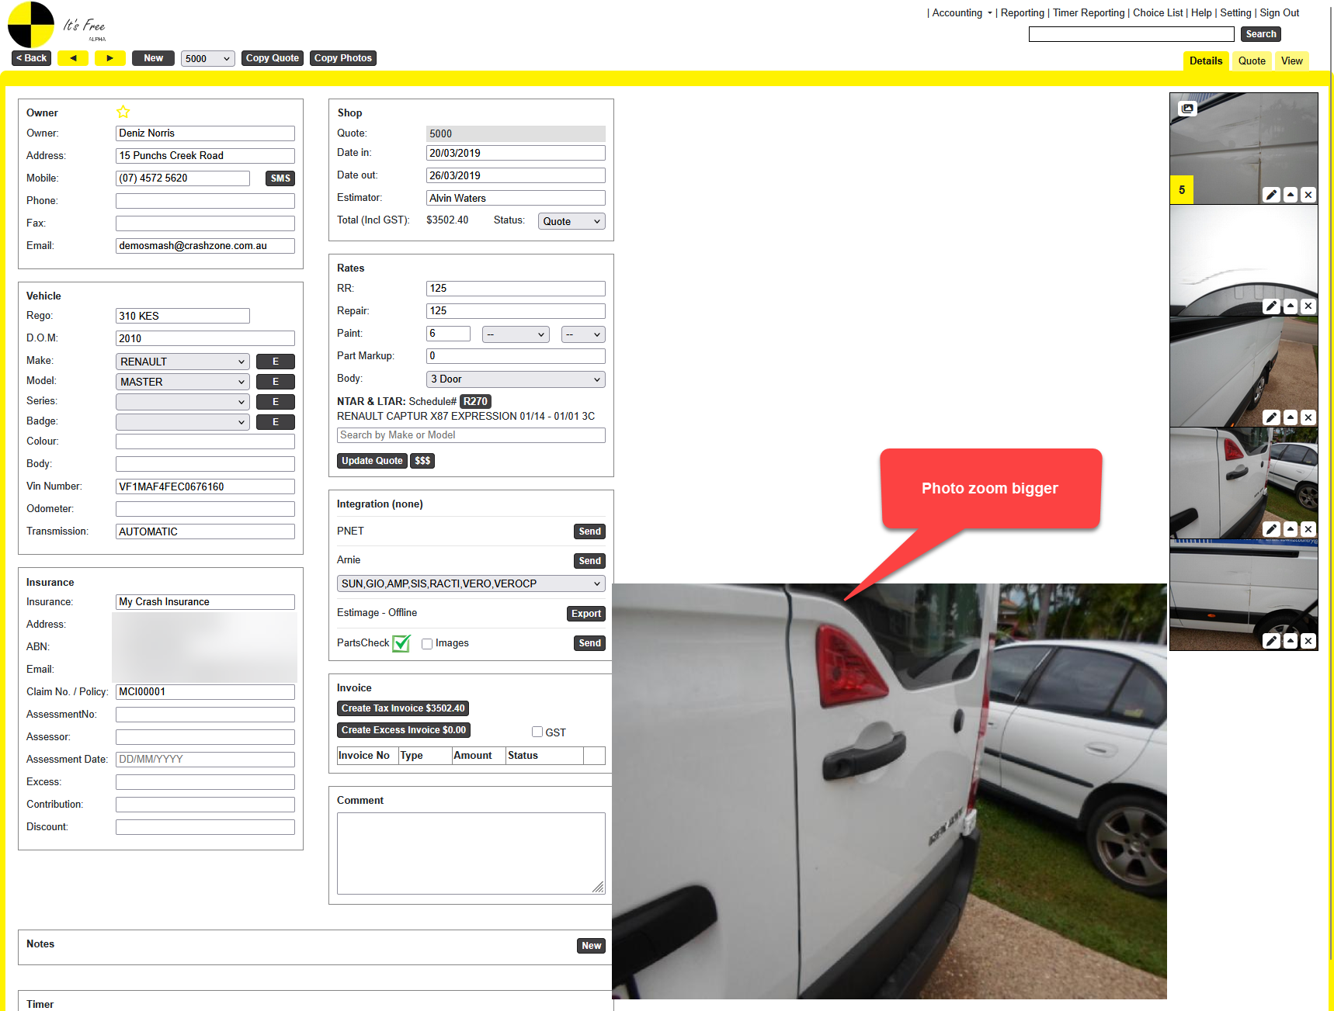The image size is (1334, 1011).
Task: Open the Body dropdown showing 3 Door
Action: pos(516,379)
